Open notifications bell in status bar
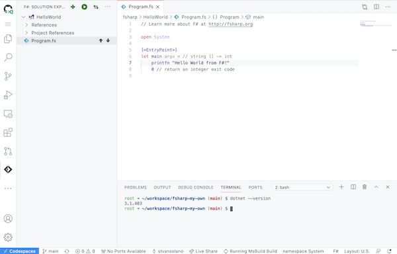The width and height of the screenshot is (397, 254). pyautogui.click(x=390, y=251)
